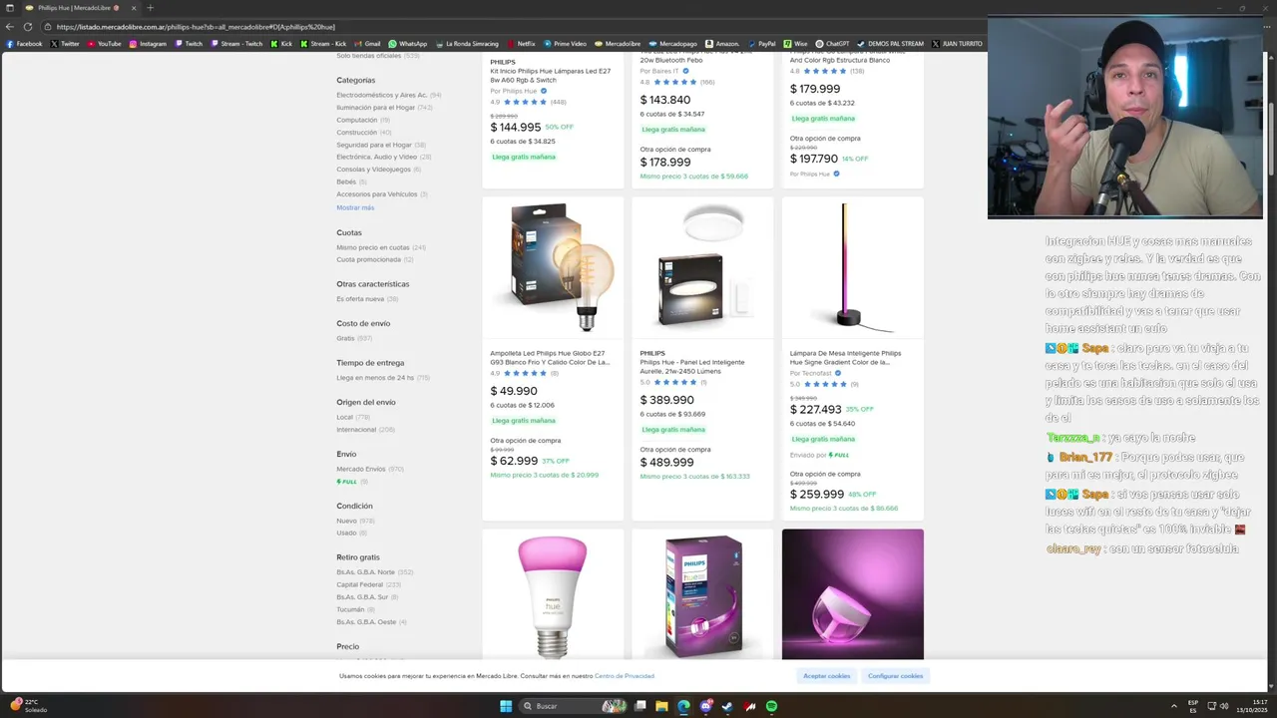Open the Hue Globo E27 bulb thumbnail
Viewport: 1277px width, 718px height.
click(553, 267)
